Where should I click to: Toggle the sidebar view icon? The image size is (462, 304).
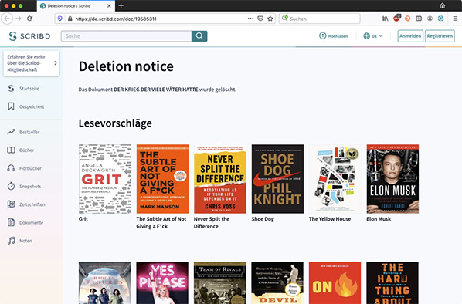(419, 19)
